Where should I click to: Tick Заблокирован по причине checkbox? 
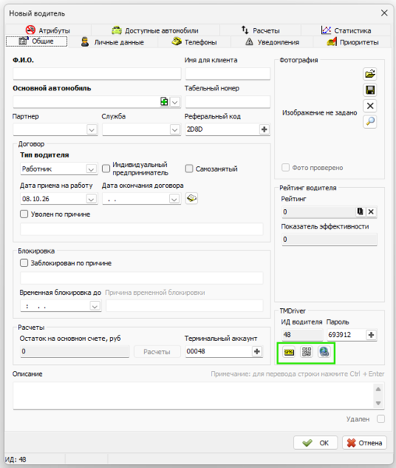(x=24, y=263)
